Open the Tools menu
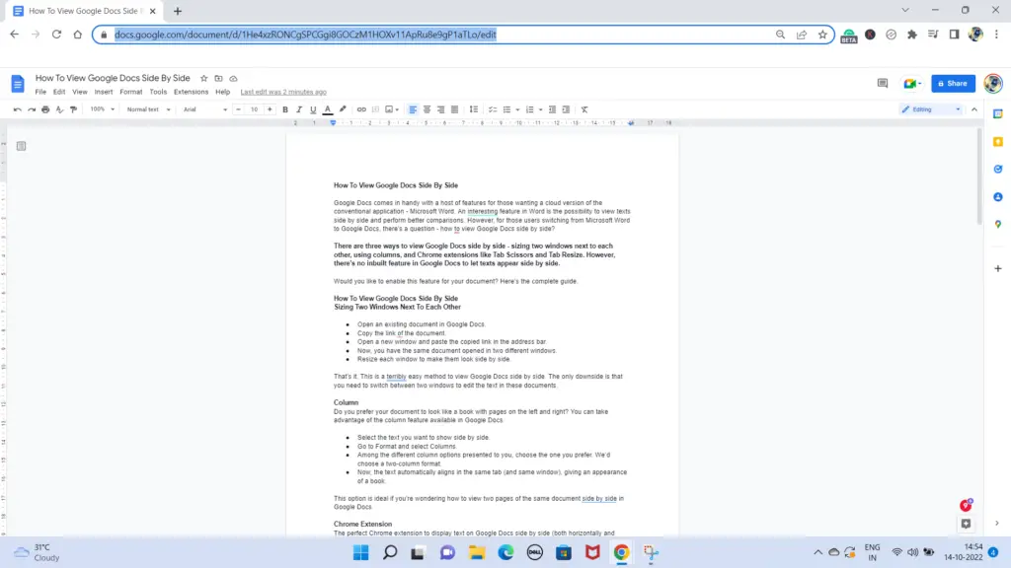 (158, 92)
